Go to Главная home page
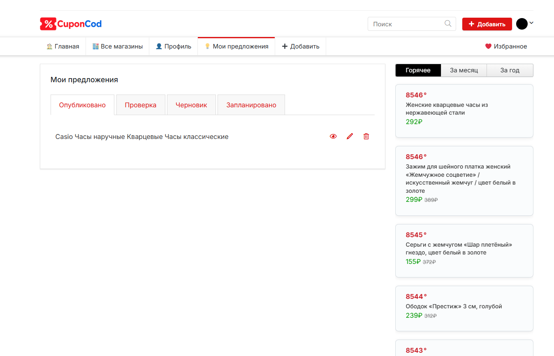This screenshot has height=356, width=554. coord(63,46)
